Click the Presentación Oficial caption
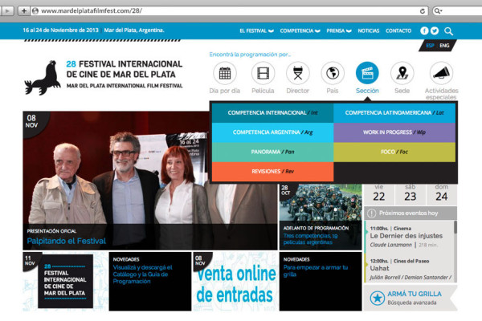 pyautogui.click(x=51, y=231)
